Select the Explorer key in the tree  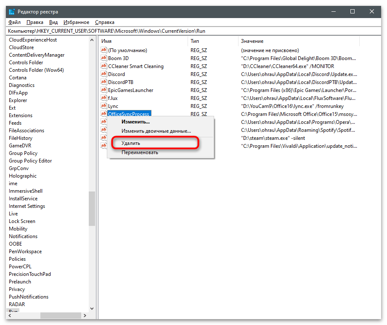[18, 100]
